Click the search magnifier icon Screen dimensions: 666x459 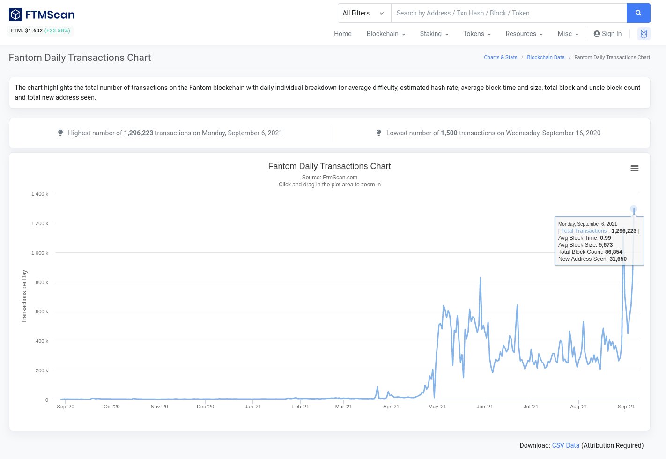pos(638,13)
